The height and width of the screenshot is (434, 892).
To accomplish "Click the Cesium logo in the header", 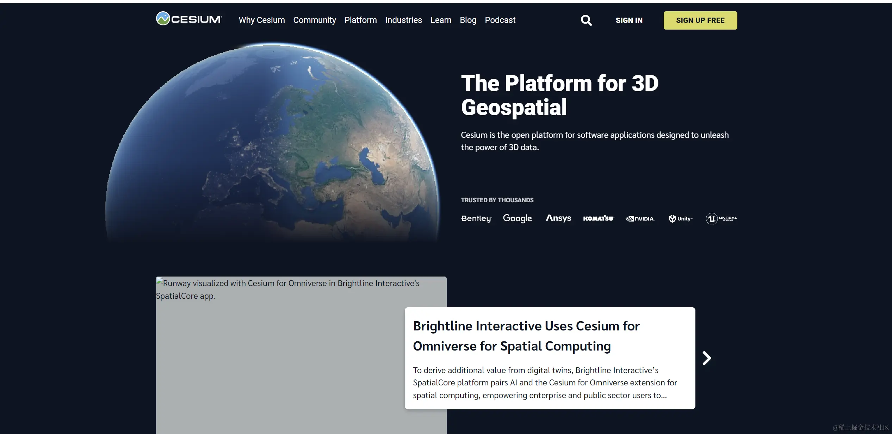I will pyautogui.click(x=189, y=19).
